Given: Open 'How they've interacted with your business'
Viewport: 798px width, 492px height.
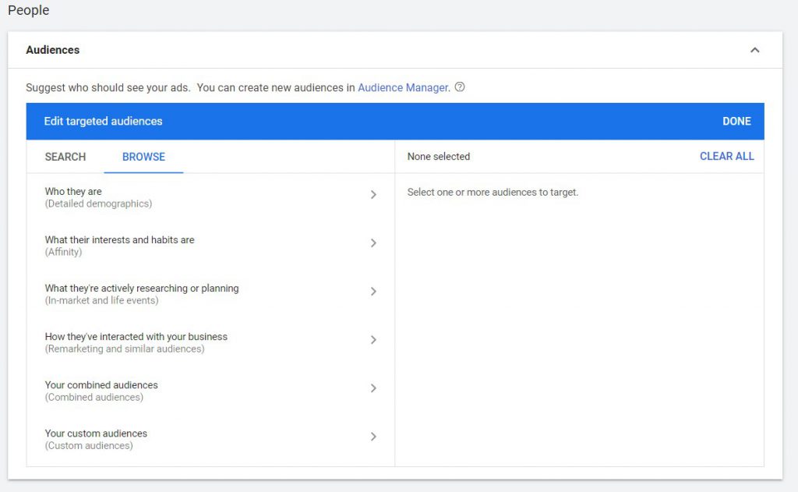Looking at the screenshot, I should coord(210,342).
